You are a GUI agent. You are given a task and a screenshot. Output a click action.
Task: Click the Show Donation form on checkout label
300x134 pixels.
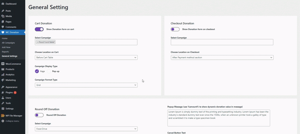[199, 29]
